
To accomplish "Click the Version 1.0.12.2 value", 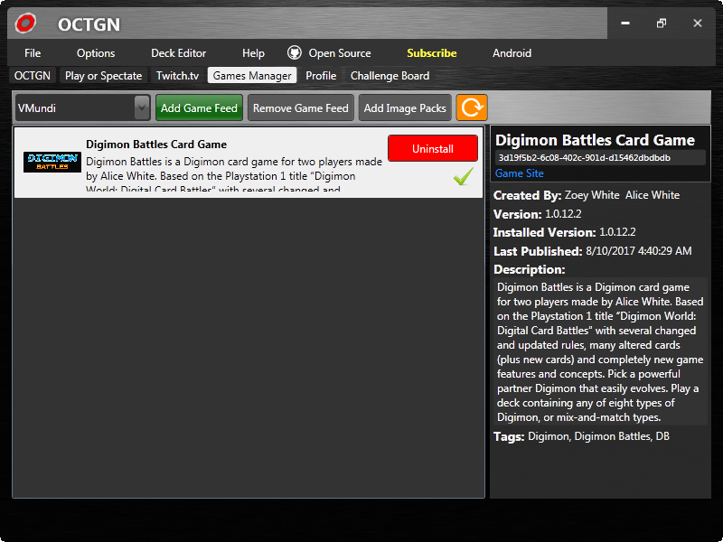I will [x=563, y=214].
